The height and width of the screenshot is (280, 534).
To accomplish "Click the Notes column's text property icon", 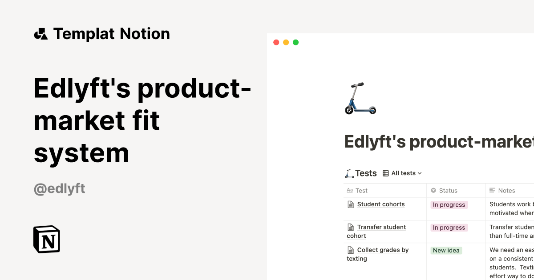I will 491,190.
